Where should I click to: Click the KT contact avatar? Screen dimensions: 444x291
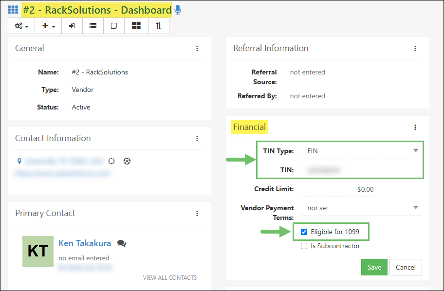pyautogui.click(x=38, y=252)
